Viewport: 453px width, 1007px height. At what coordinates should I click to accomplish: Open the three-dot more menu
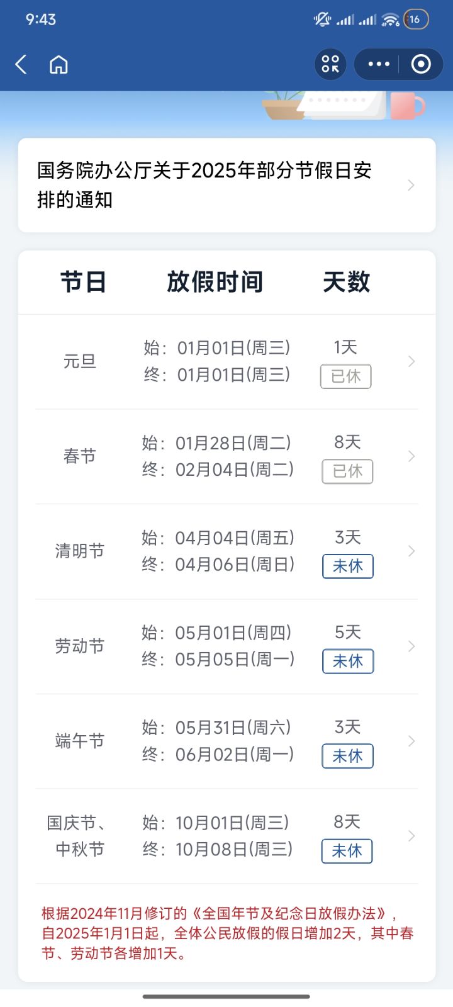click(379, 64)
